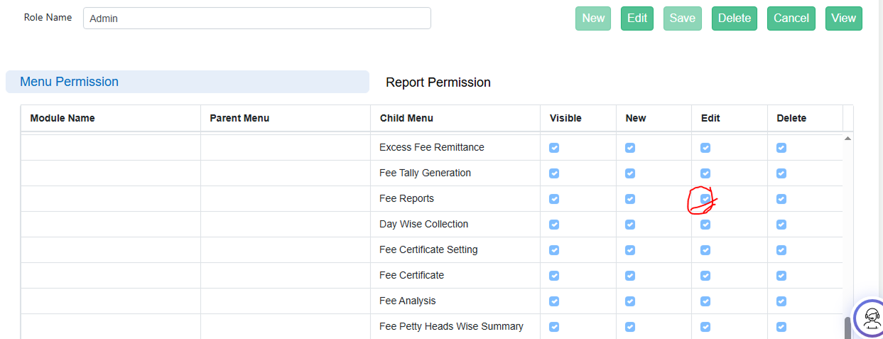The image size is (883, 339).
Task: Click the table vertical scrollbar thumb
Action: [x=847, y=328]
